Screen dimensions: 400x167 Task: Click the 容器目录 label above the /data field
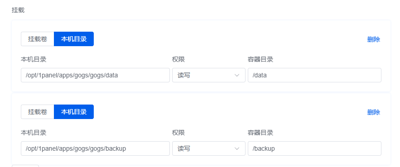(260, 60)
